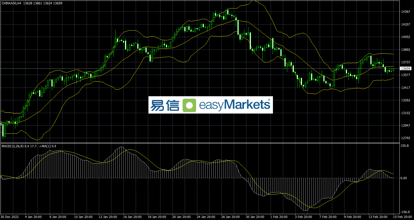414x220 pixels.
Task: Click the 12 Jan 20:00 time label
Action: pyautogui.click(x=108, y=217)
